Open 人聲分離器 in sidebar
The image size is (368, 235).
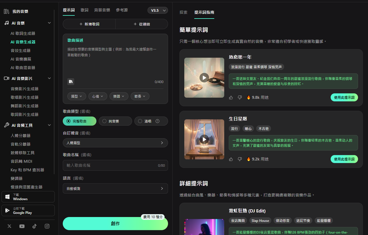pos(20,135)
